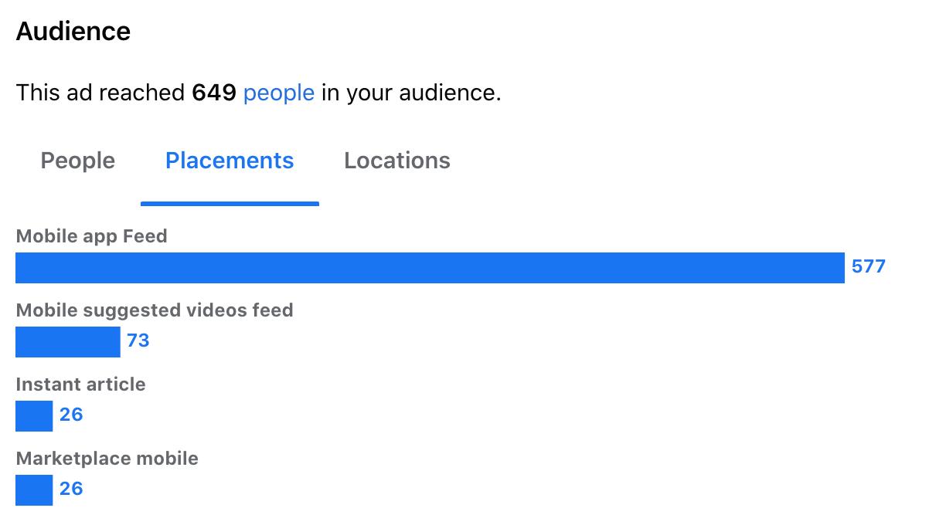Select the Placements tab

[x=230, y=161]
